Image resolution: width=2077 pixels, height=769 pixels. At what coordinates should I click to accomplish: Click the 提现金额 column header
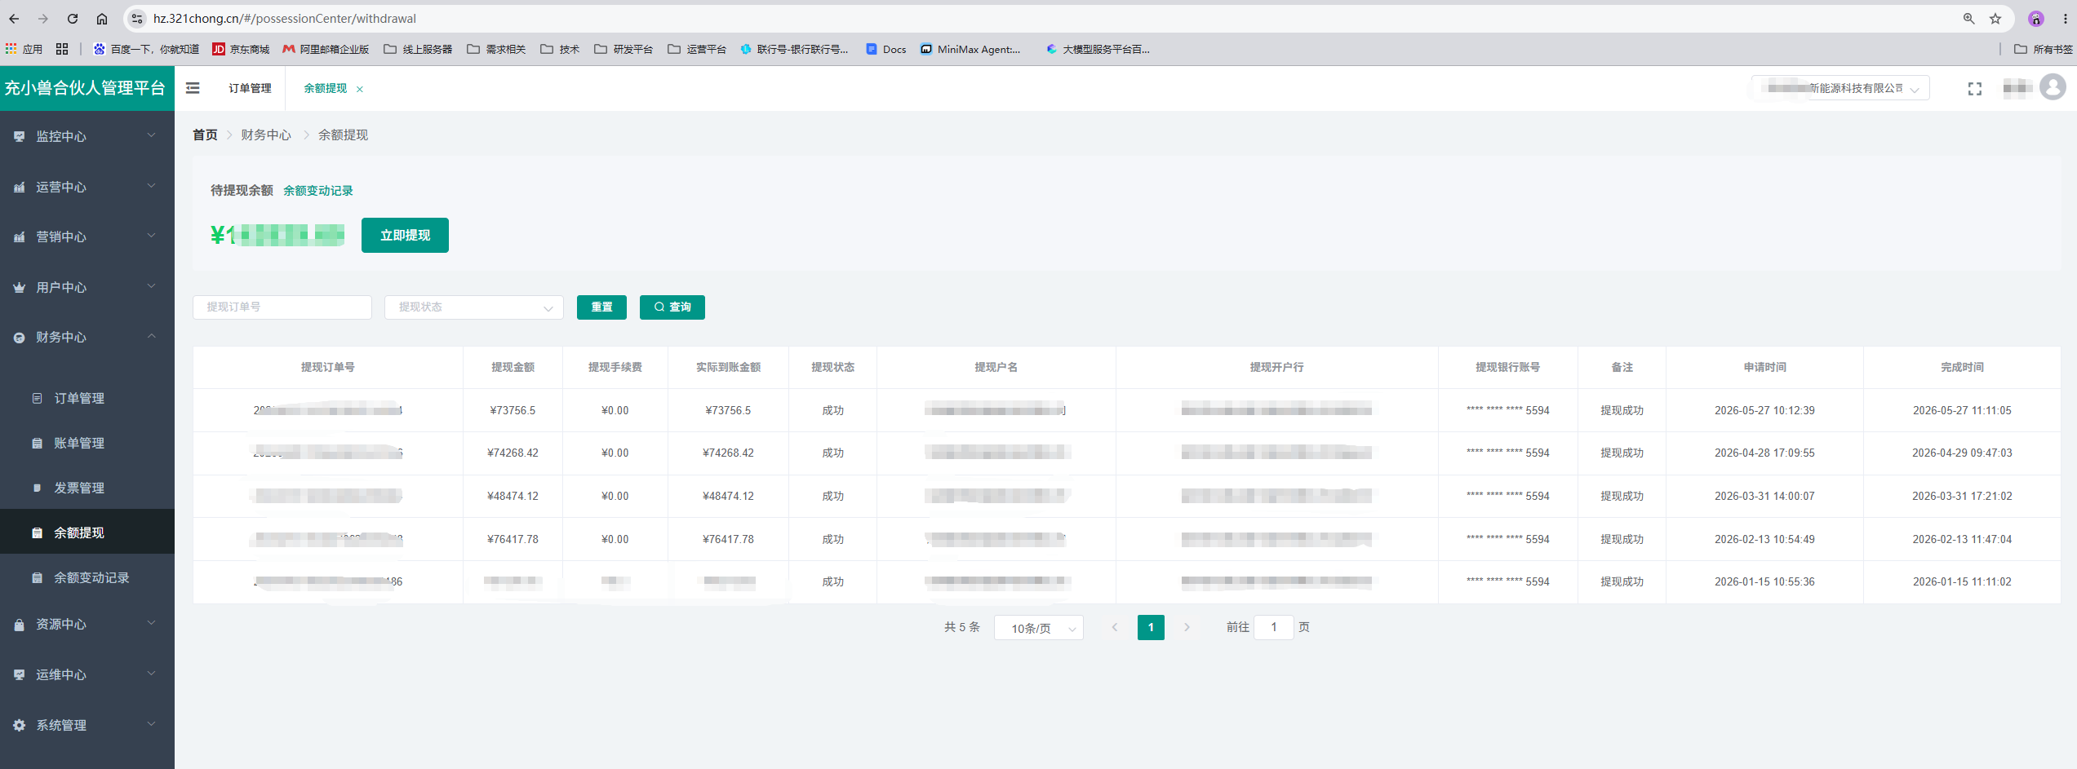tap(513, 367)
